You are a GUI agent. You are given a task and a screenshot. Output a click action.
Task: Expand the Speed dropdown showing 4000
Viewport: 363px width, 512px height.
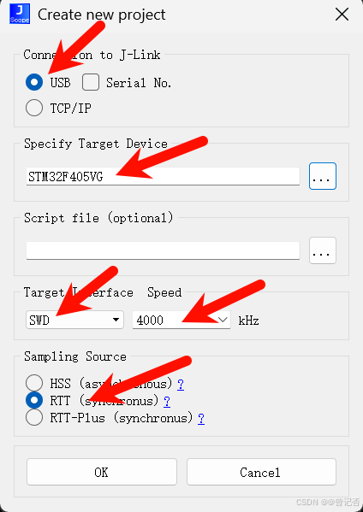(181, 320)
